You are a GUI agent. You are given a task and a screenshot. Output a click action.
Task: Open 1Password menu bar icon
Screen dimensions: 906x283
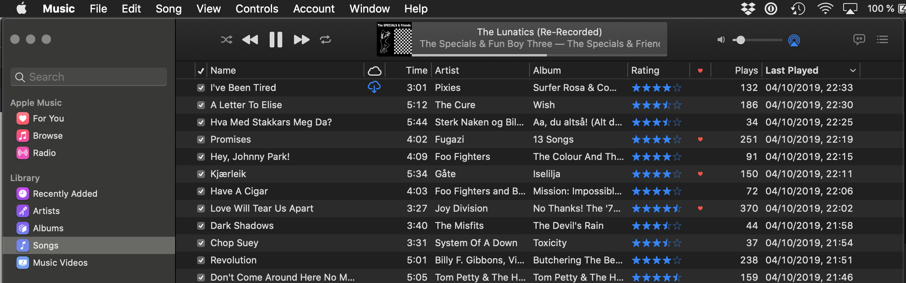pos(771,9)
